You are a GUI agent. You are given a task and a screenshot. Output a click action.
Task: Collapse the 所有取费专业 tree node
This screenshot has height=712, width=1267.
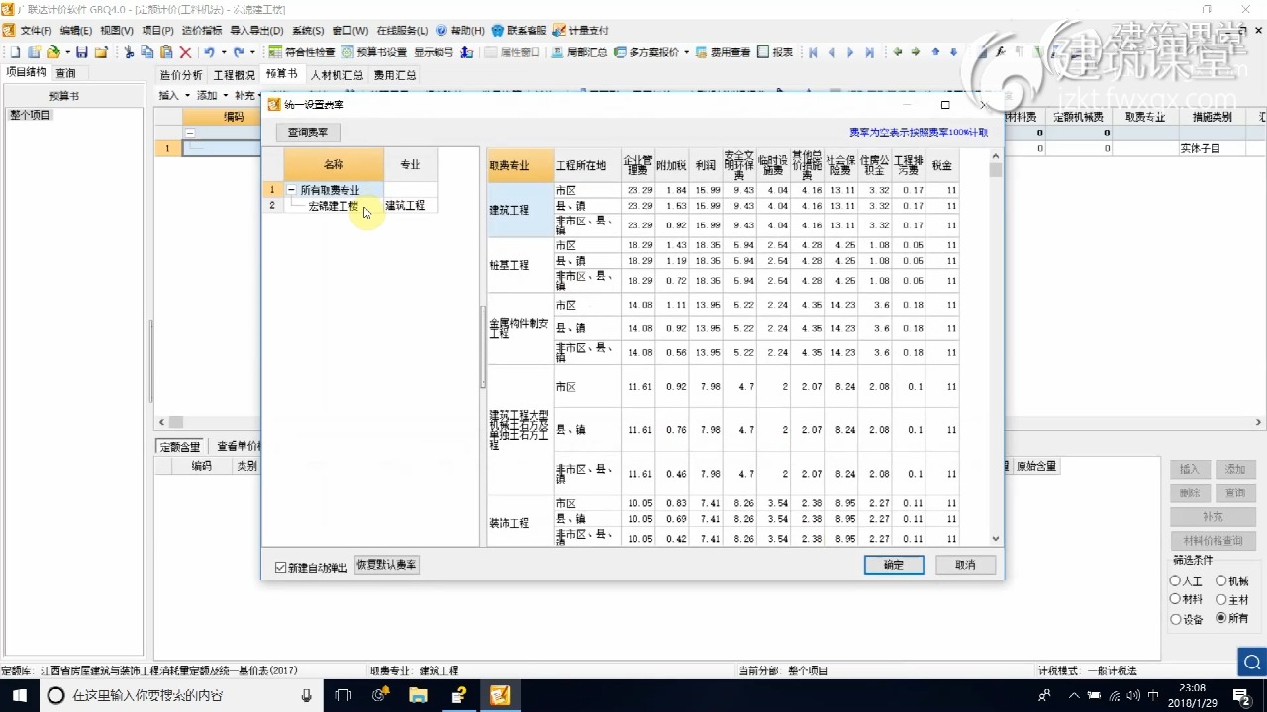(x=291, y=189)
